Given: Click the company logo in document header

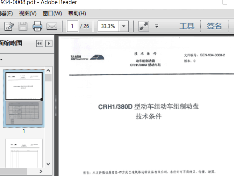Looking at the screenshot, I should click(x=87, y=57).
